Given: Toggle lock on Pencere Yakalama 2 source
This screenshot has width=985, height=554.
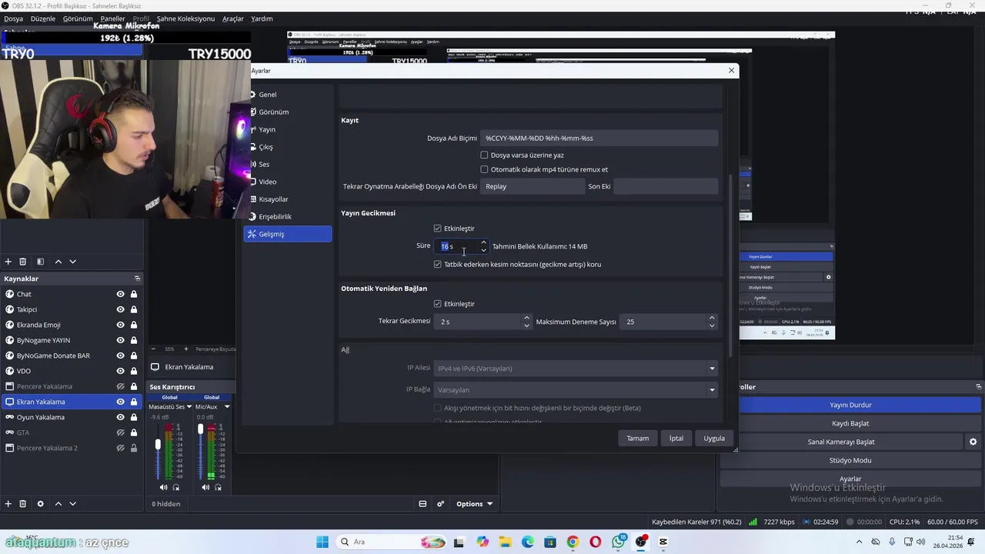Looking at the screenshot, I should pyautogui.click(x=134, y=448).
